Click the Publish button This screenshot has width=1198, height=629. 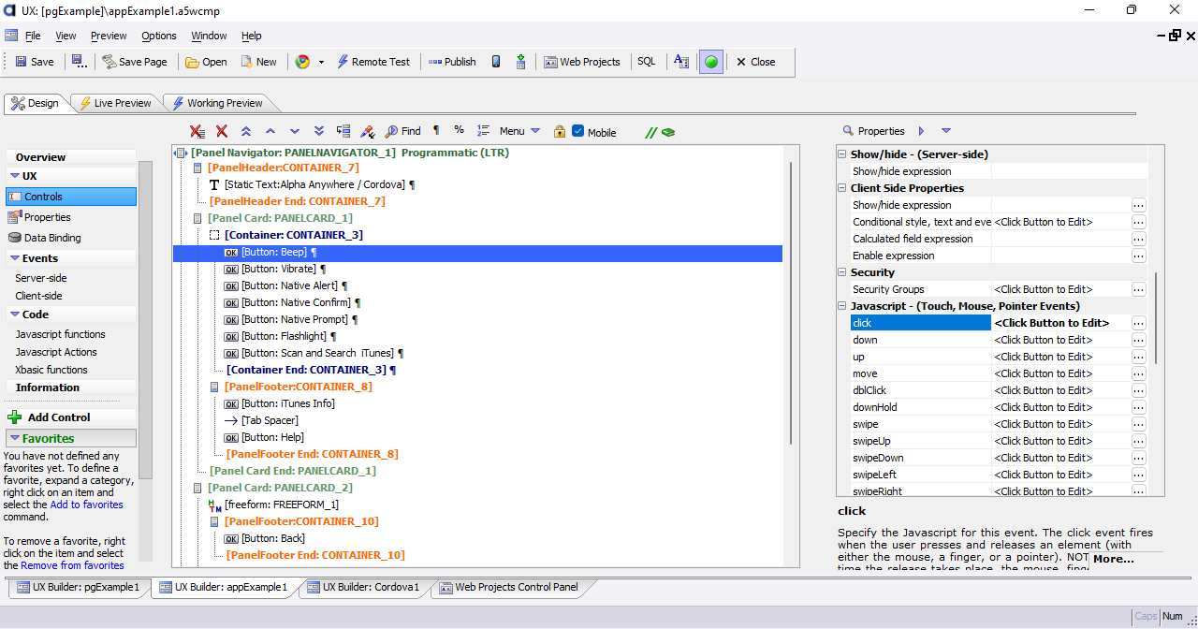[x=452, y=62]
